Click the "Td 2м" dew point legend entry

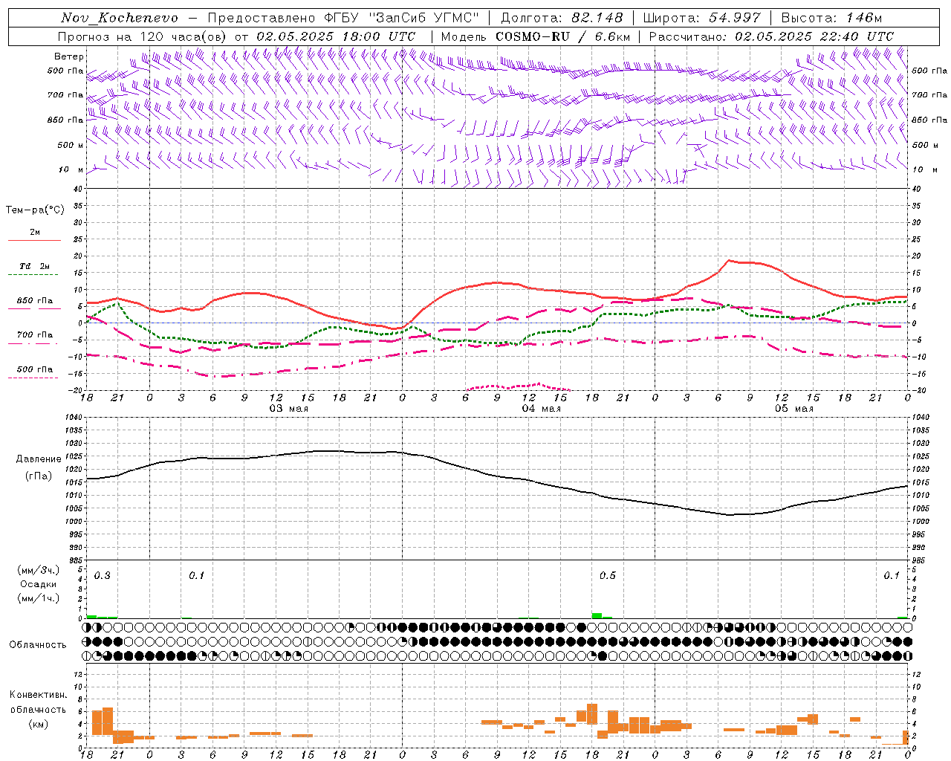pyautogui.click(x=34, y=266)
